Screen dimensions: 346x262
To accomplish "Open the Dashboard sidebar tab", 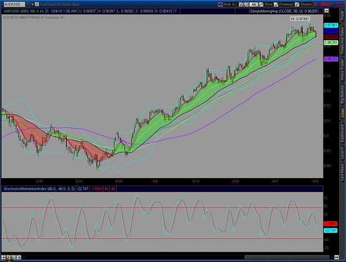I will pos(342,133).
